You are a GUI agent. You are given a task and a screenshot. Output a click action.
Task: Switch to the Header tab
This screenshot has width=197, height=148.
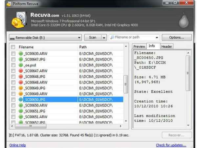coord(166,47)
